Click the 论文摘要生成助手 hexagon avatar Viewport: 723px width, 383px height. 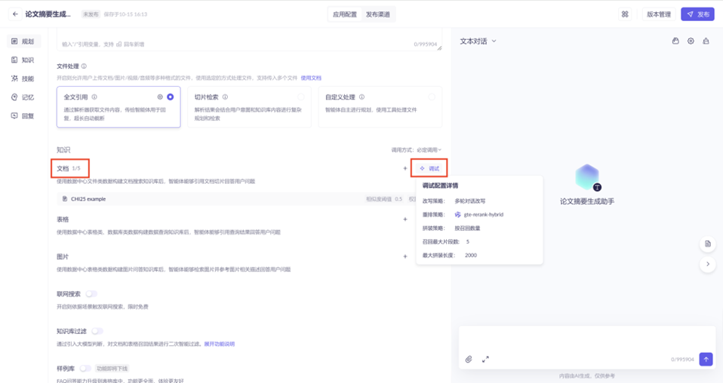point(587,177)
